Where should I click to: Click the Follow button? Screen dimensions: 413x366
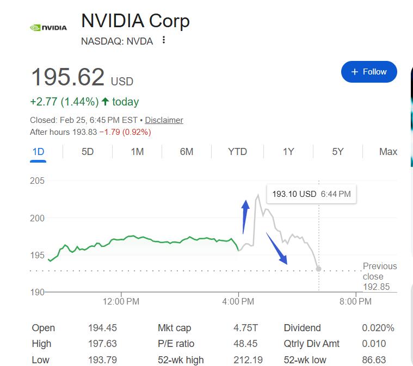[x=369, y=72]
